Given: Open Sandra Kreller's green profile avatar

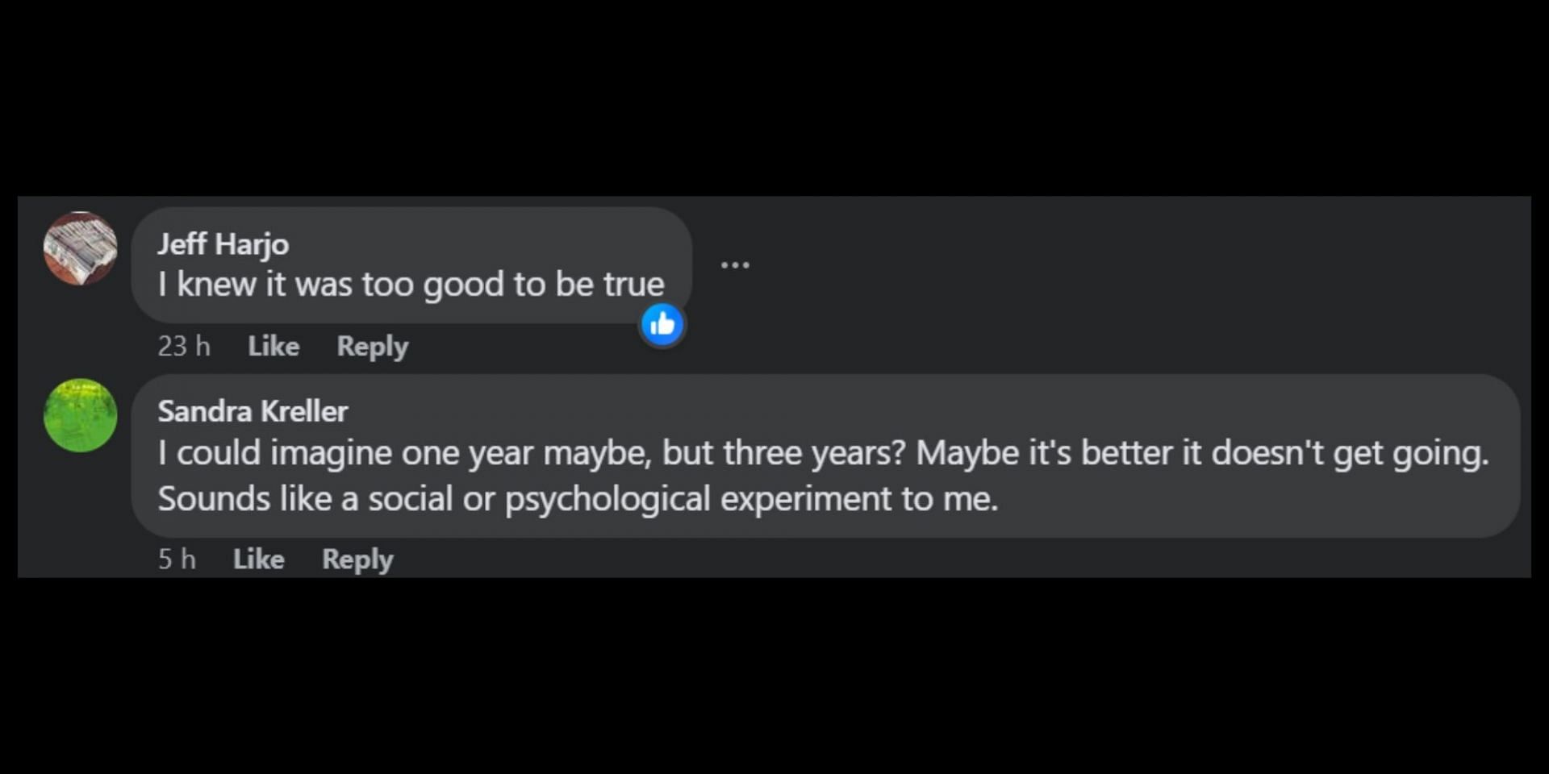Looking at the screenshot, I should (x=80, y=415).
